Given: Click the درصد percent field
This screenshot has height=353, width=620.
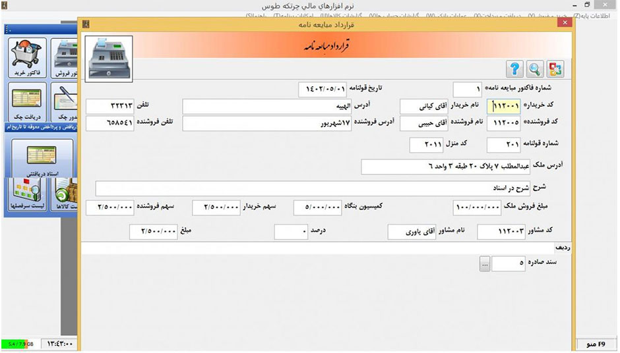Looking at the screenshot, I should pos(291,232).
